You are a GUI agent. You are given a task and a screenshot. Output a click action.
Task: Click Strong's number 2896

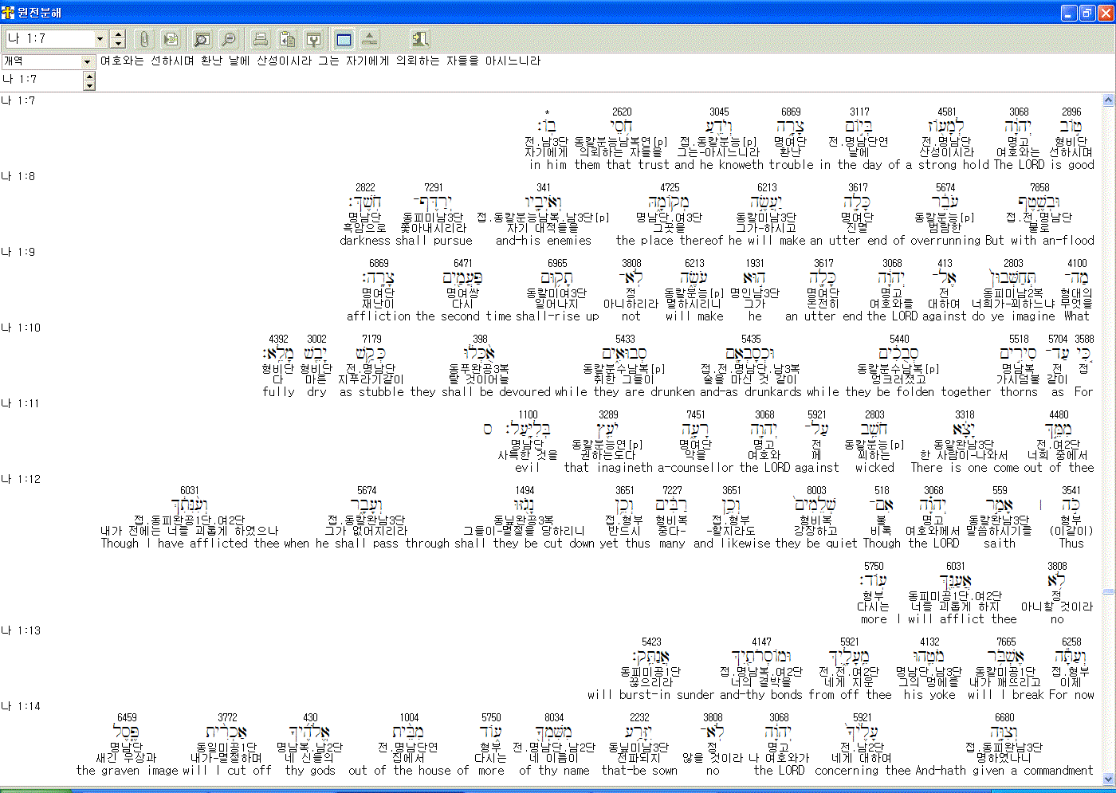click(x=1071, y=112)
